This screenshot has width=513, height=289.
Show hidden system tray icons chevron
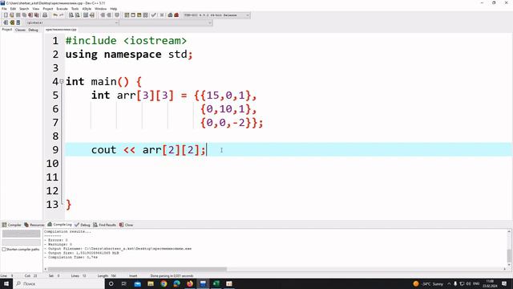[449, 283]
